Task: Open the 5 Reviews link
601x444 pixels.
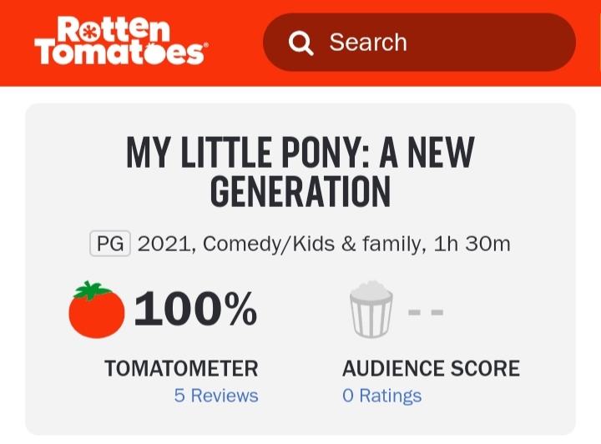Action: coord(216,396)
